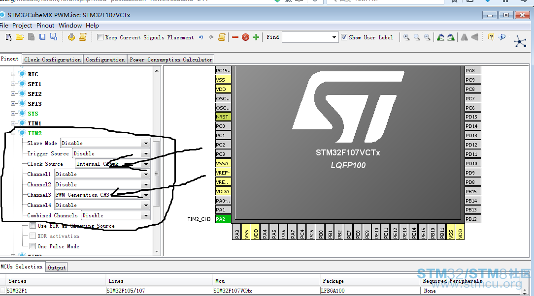This screenshot has height=296, width=534.
Task: Tick the XOR activation checkbox
Action: tap(33, 236)
